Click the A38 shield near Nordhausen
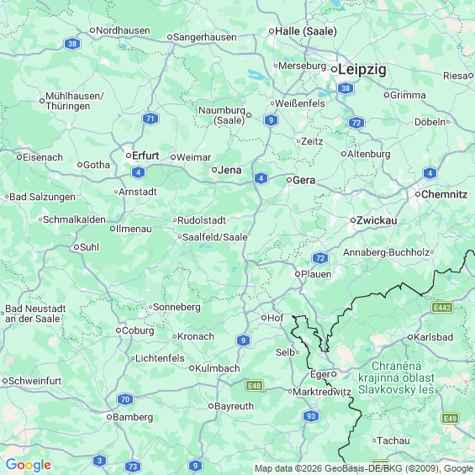The width and height of the screenshot is (475, 475). [x=72, y=44]
